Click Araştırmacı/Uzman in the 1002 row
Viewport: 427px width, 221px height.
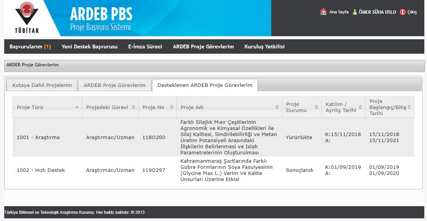110,170
